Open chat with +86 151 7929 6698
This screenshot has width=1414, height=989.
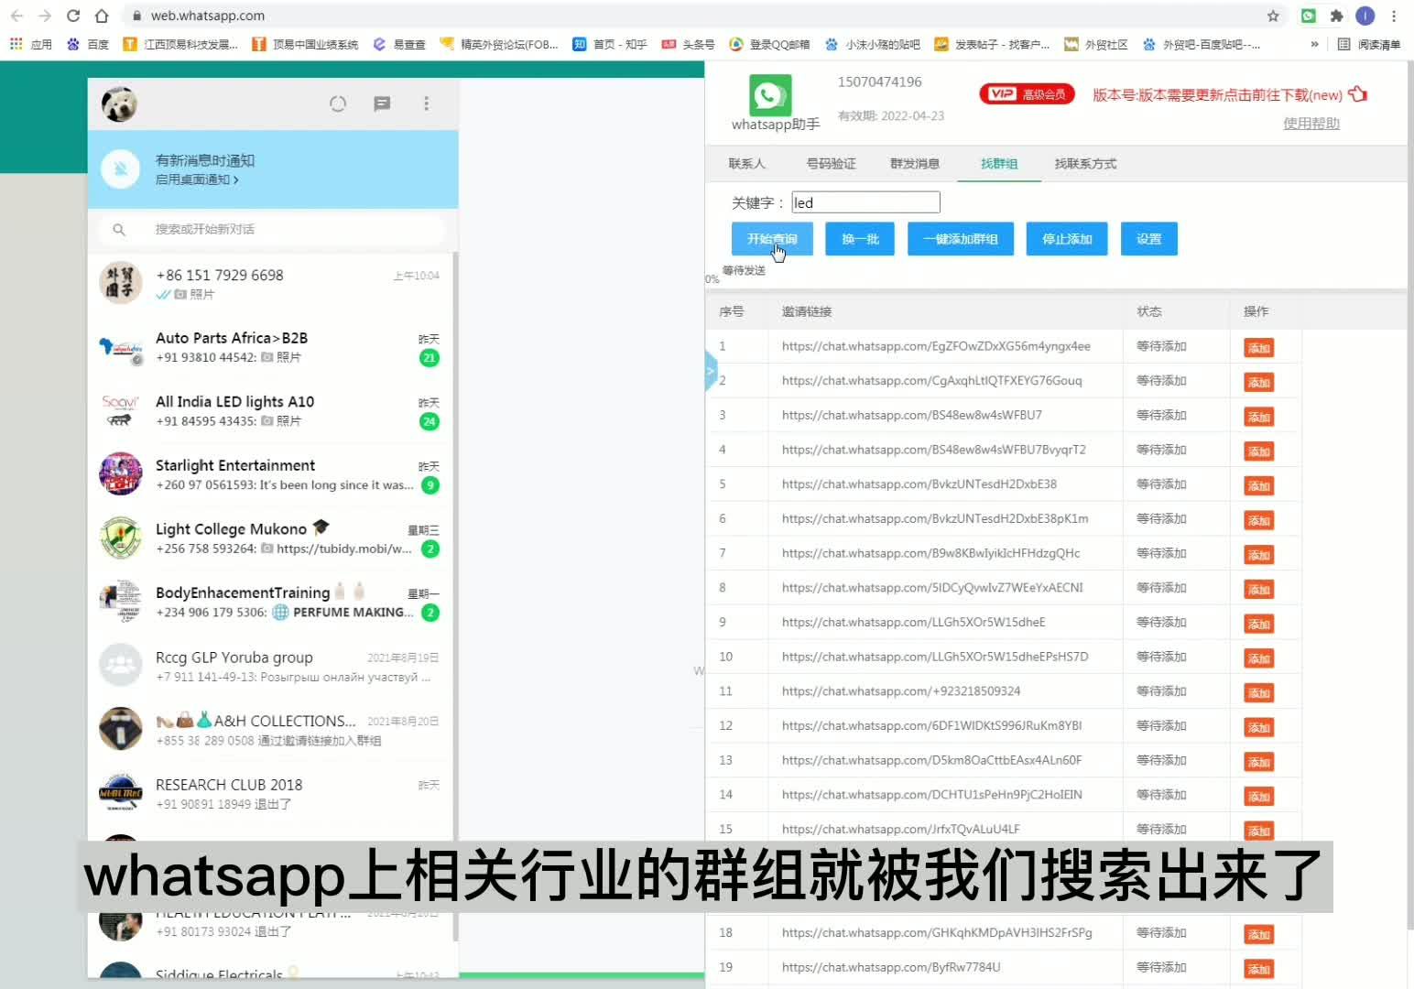[x=272, y=283]
